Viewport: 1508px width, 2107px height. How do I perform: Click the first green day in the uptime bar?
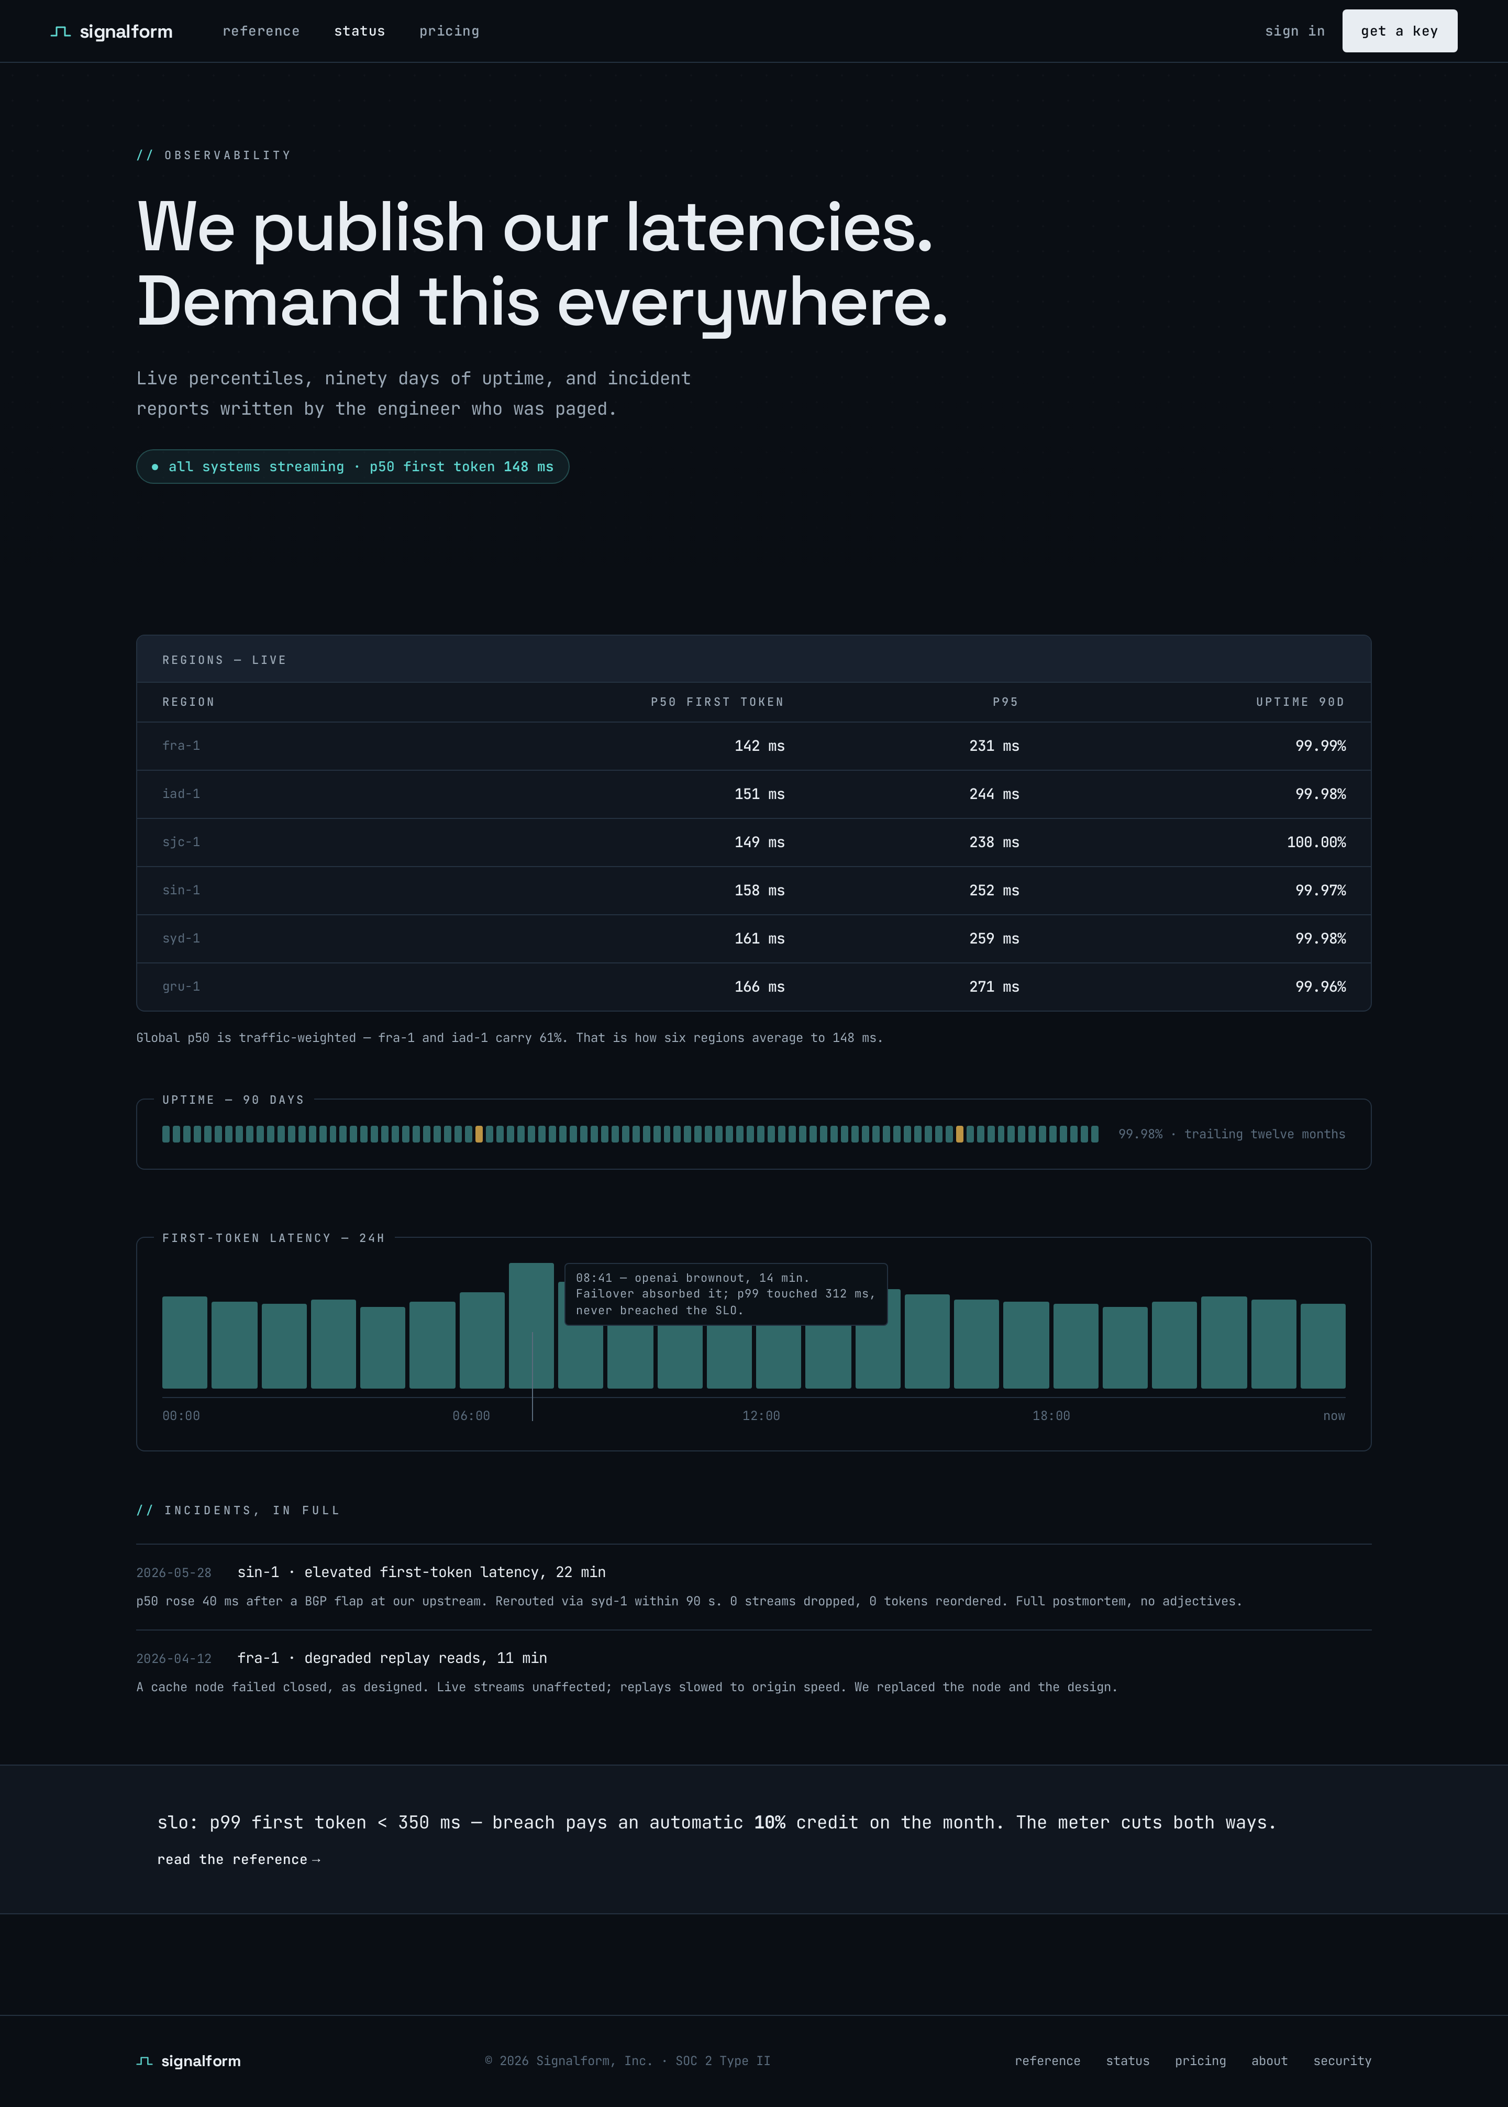click(166, 1134)
